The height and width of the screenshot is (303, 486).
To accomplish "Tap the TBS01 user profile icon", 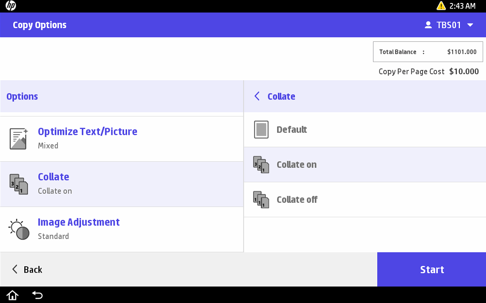I will pos(428,25).
